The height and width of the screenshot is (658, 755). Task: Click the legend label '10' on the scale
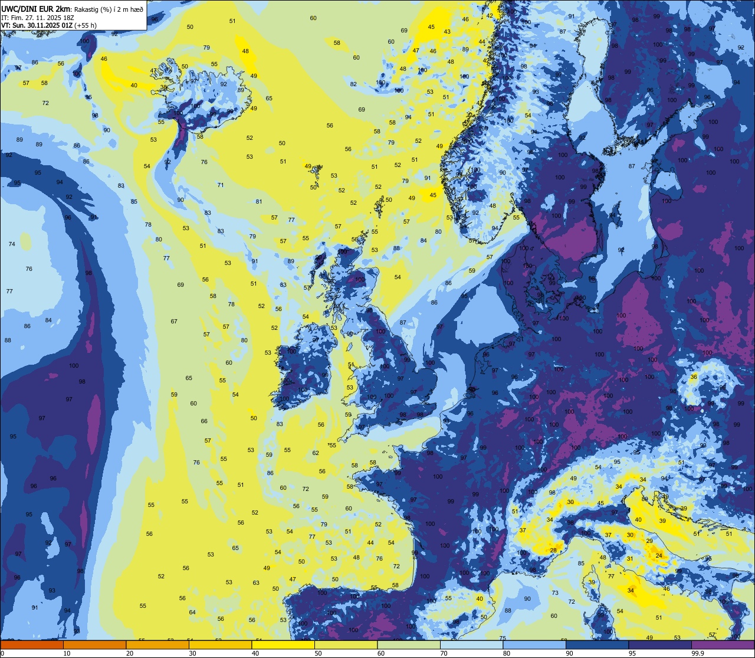[67, 653]
